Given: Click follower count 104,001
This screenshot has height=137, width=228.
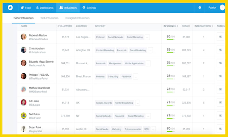Looking at the screenshot, I should [65, 63].
